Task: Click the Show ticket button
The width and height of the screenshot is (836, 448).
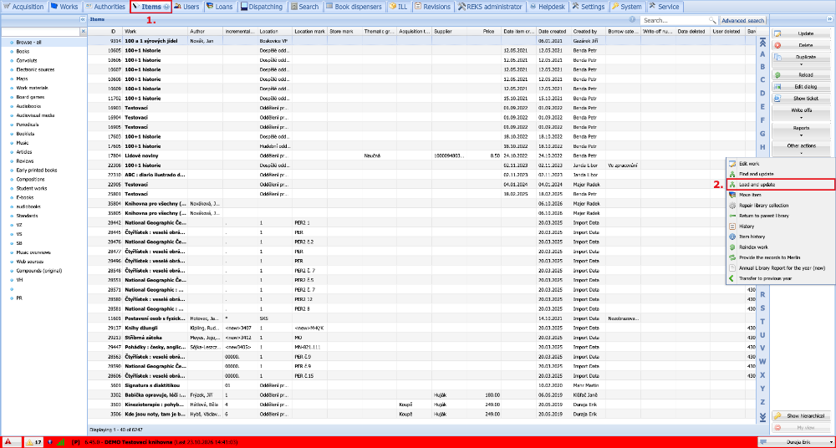Action: point(801,99)
